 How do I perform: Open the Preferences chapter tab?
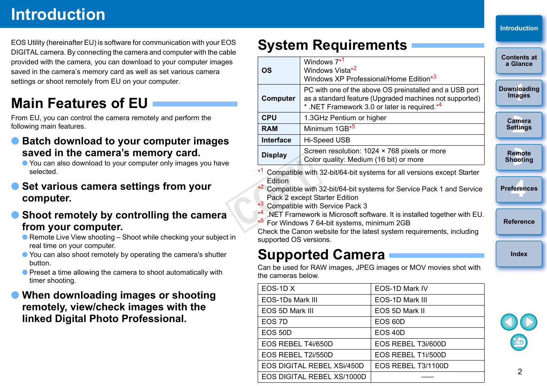[519, 189]
